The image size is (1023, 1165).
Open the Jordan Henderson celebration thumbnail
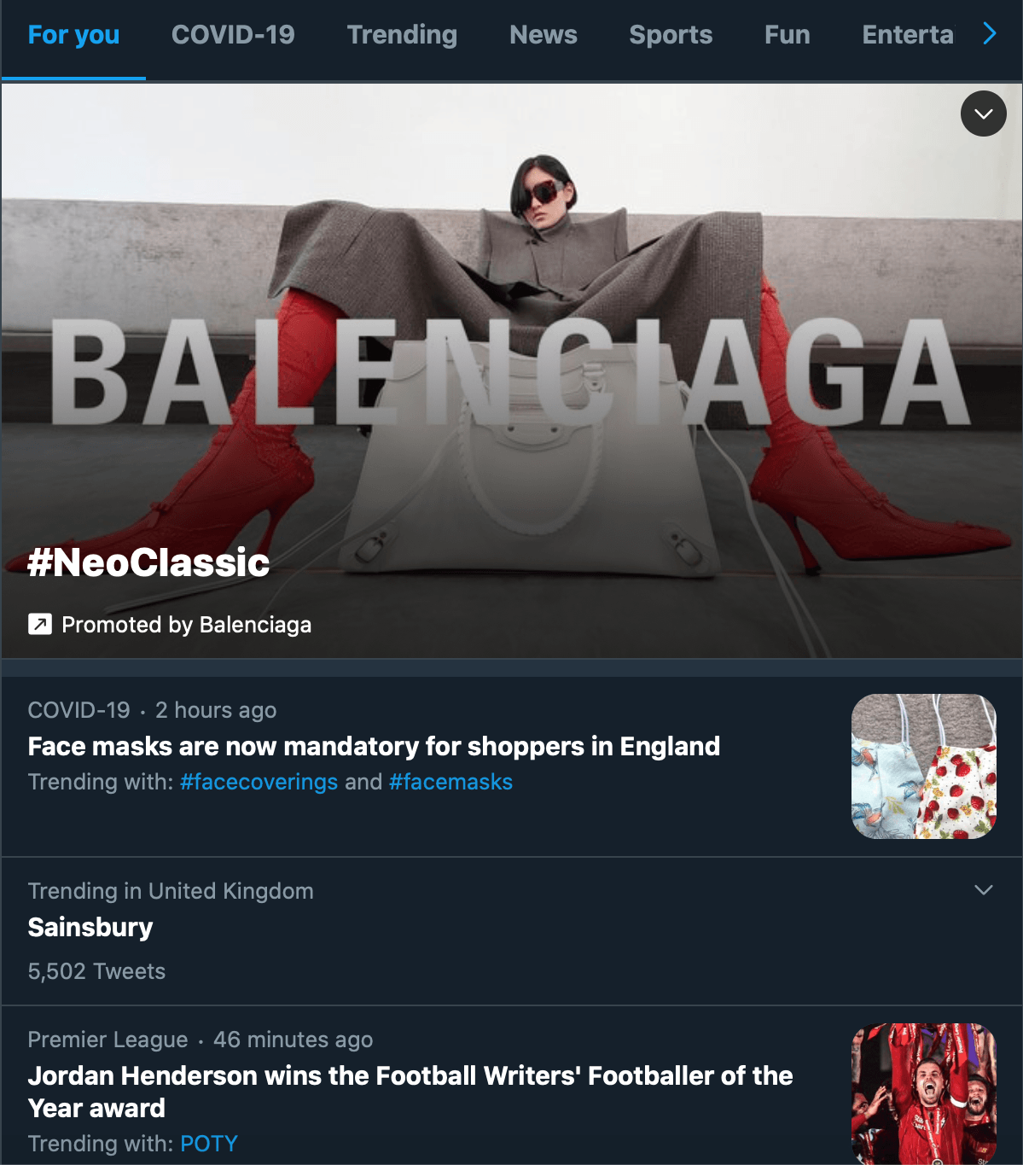[924, 1094]
